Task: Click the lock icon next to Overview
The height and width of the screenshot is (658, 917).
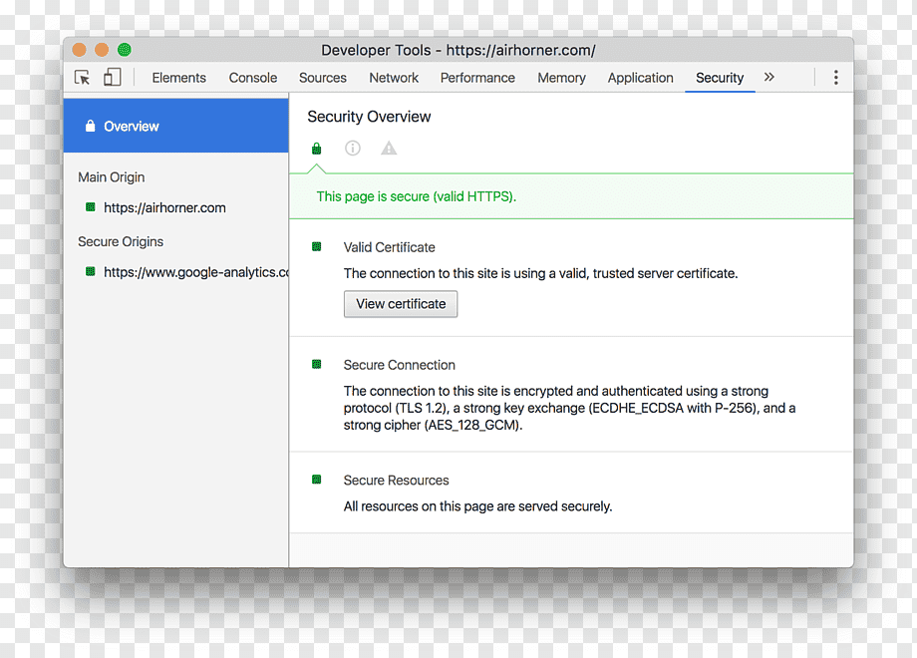Action: pyautogui.click(x=90, y=126)
